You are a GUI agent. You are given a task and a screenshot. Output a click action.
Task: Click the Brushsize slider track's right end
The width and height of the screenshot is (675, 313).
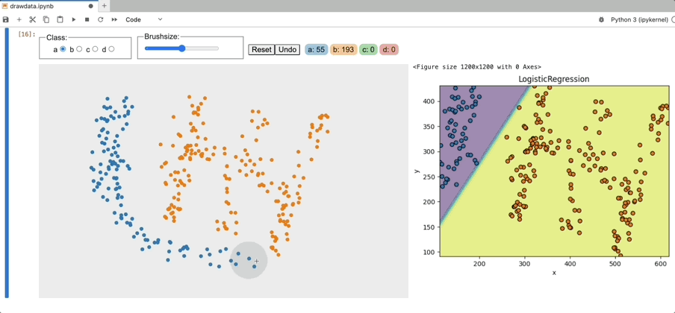pyautogui.click(x=217, y=48)
